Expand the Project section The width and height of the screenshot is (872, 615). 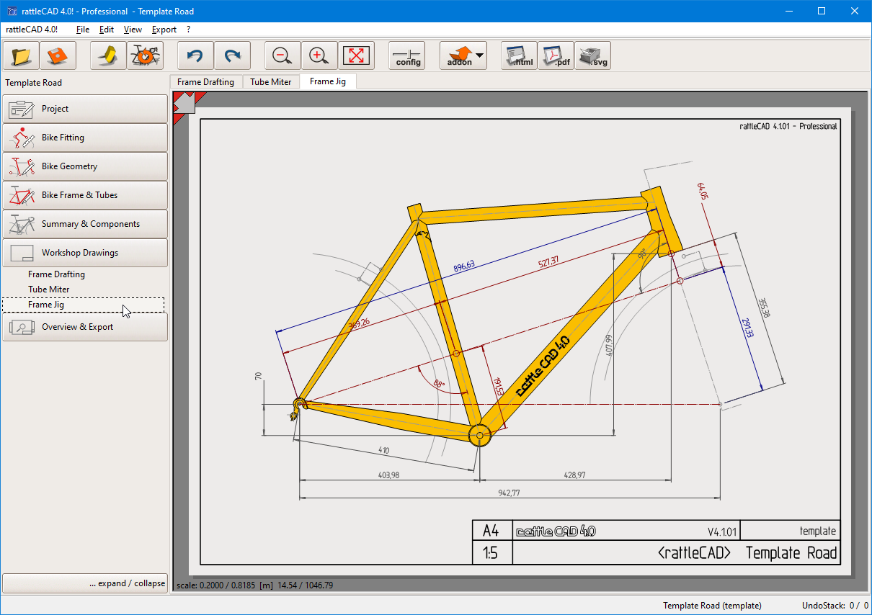pyautogui.click(x=85, y=109)
